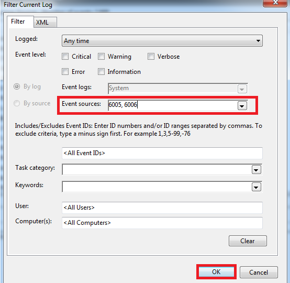Viewport: 290px width, 283px height.
Task: Check the Error event level box
Action: pos(65,71)
